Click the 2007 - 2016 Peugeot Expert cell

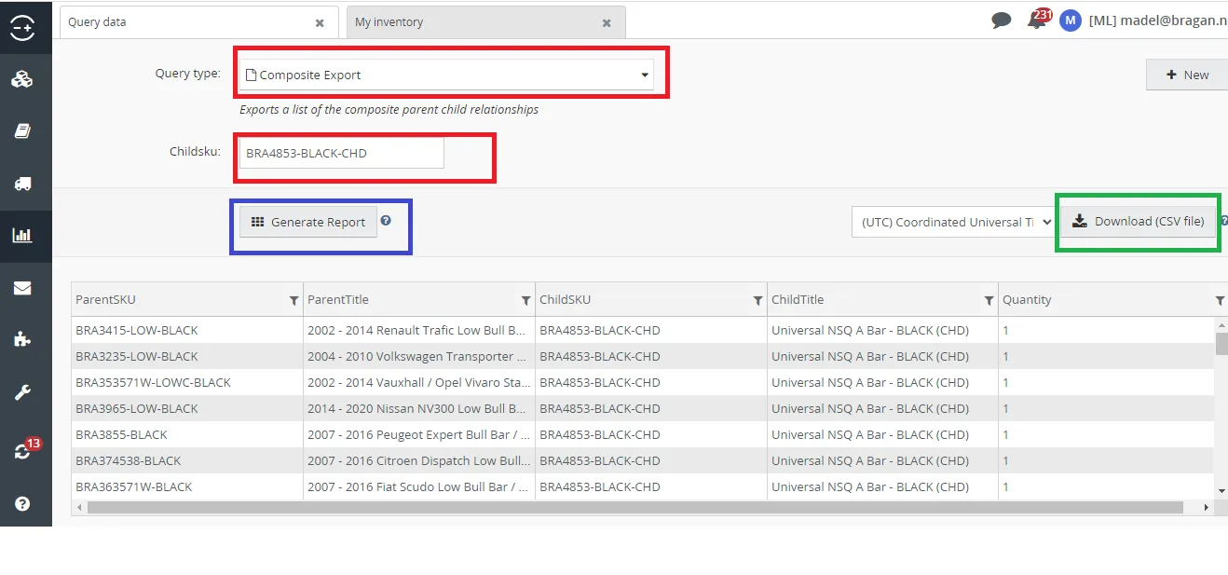pos(419,434)
